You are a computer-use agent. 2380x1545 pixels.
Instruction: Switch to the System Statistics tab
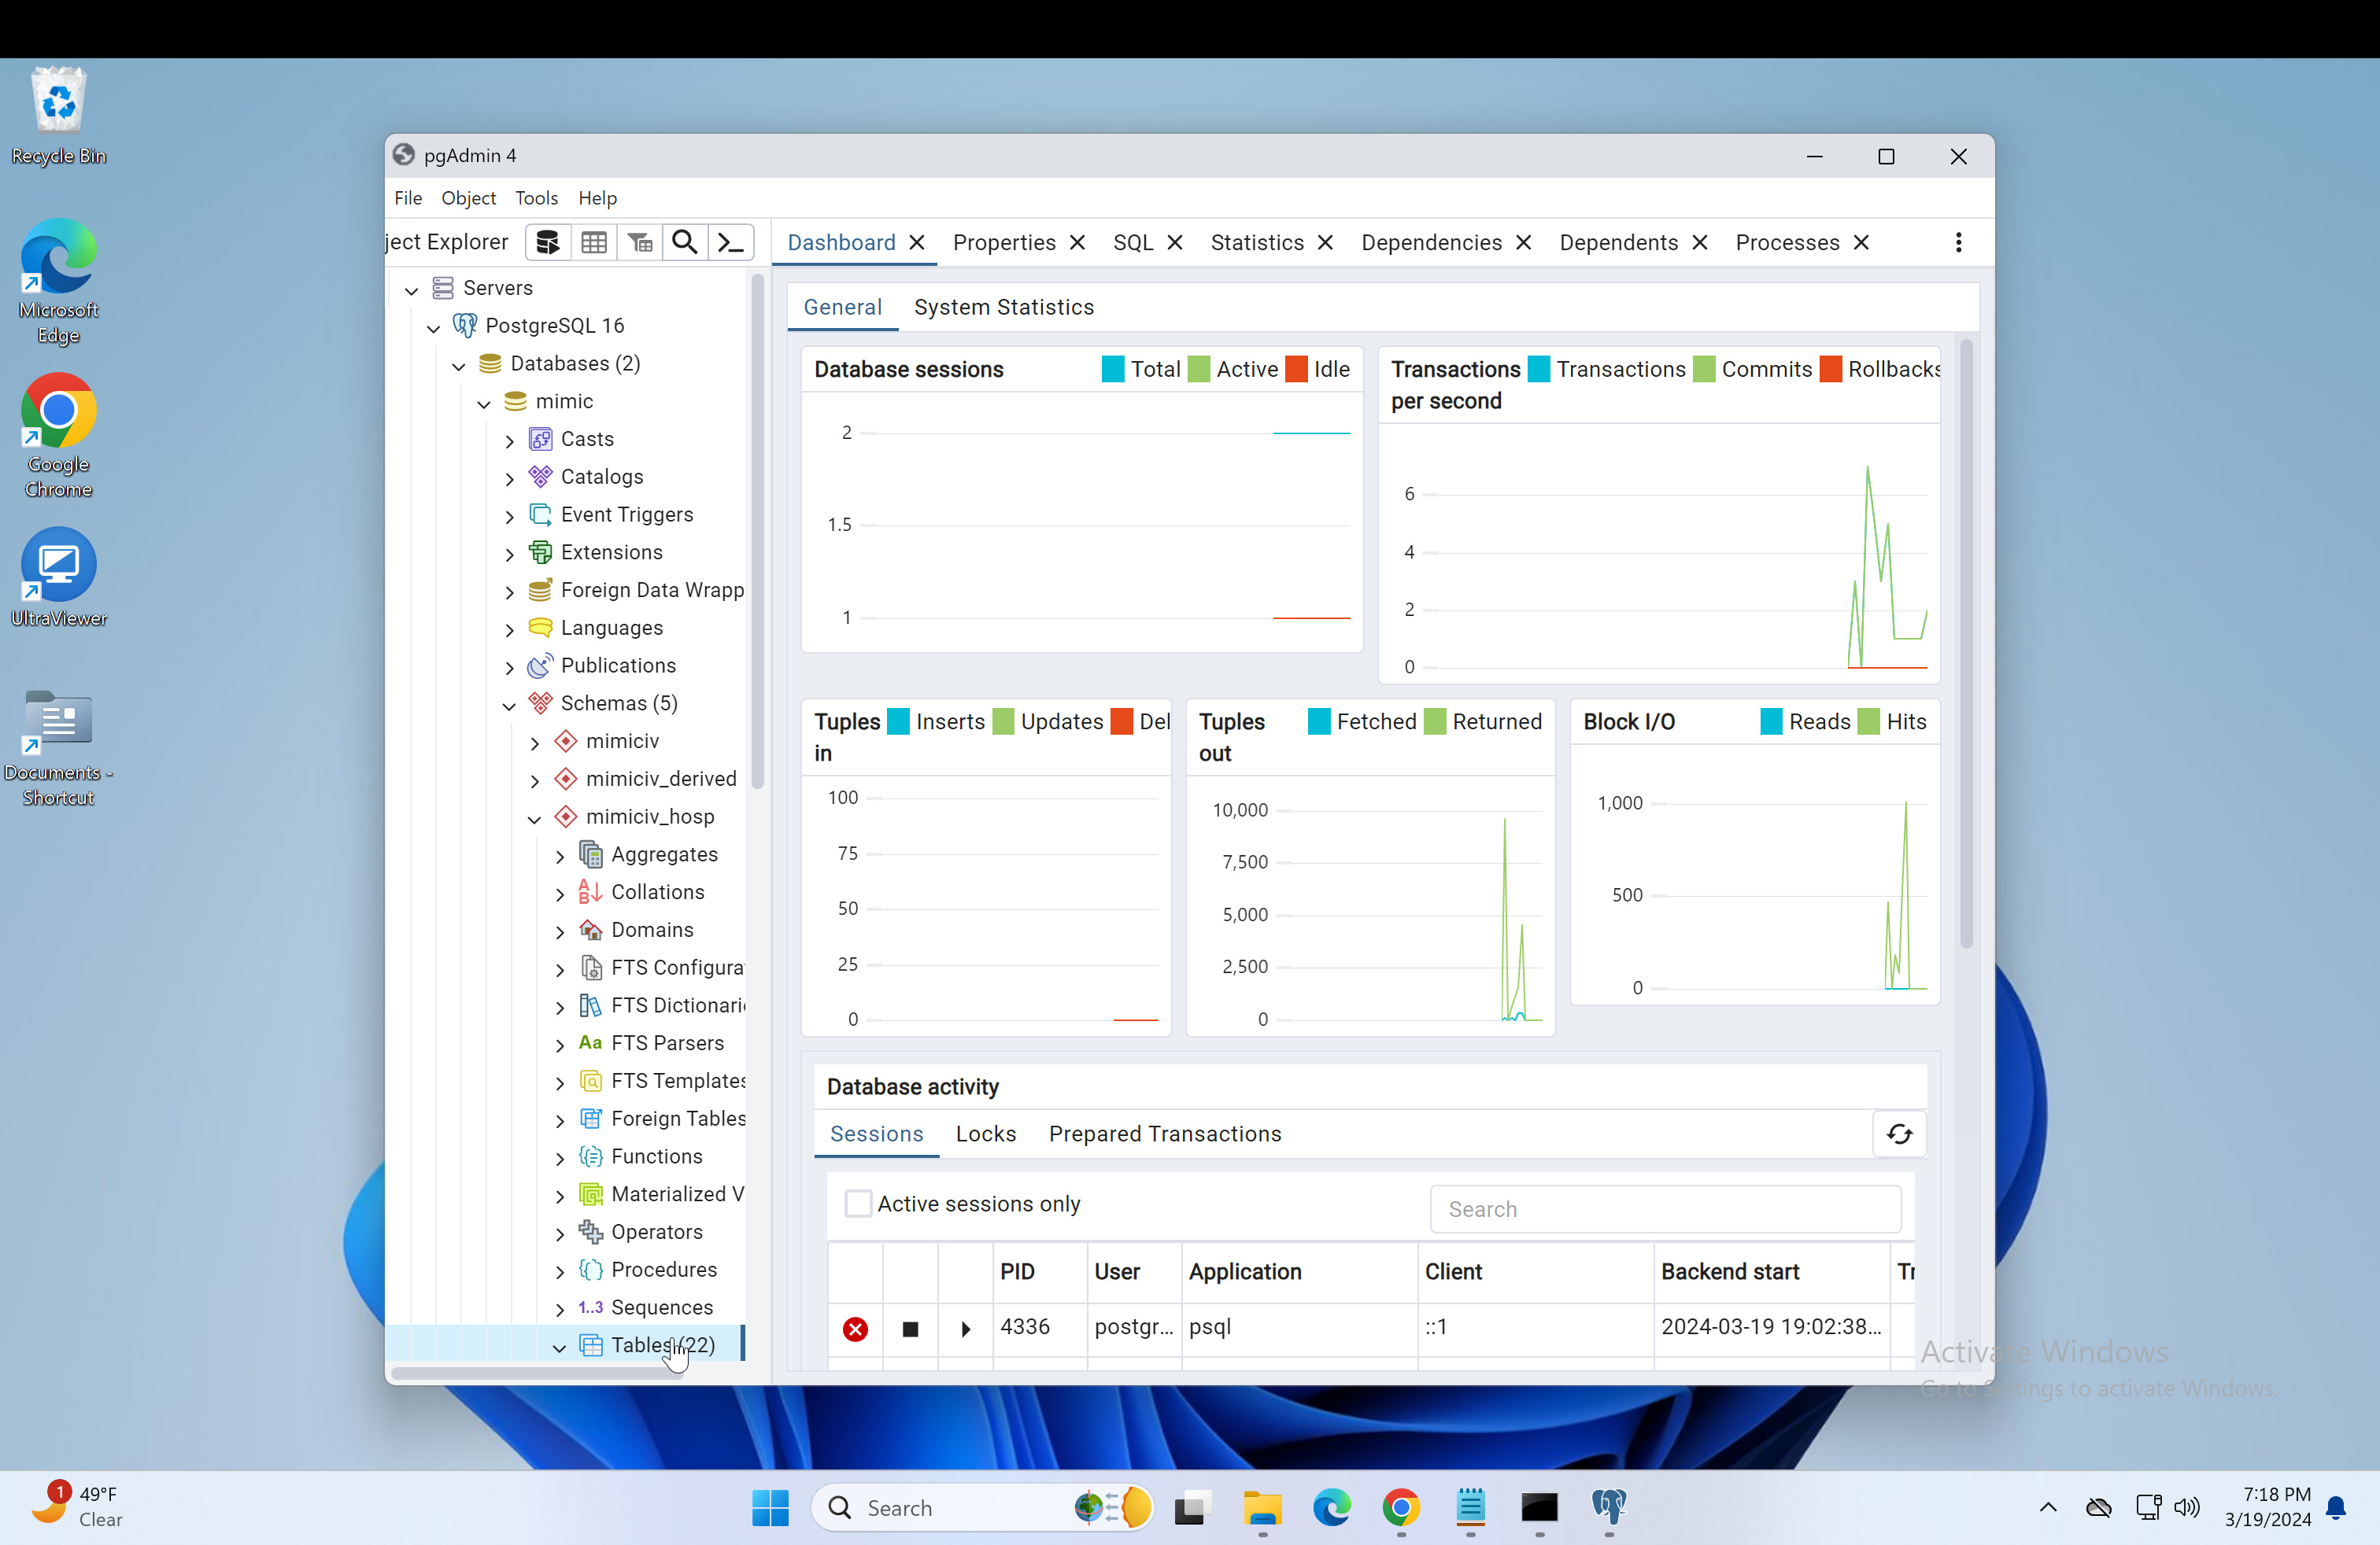tap(1003, 308)
